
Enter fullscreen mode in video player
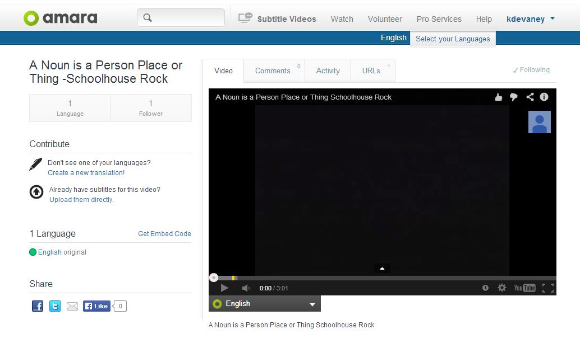[x=548, y=288]
